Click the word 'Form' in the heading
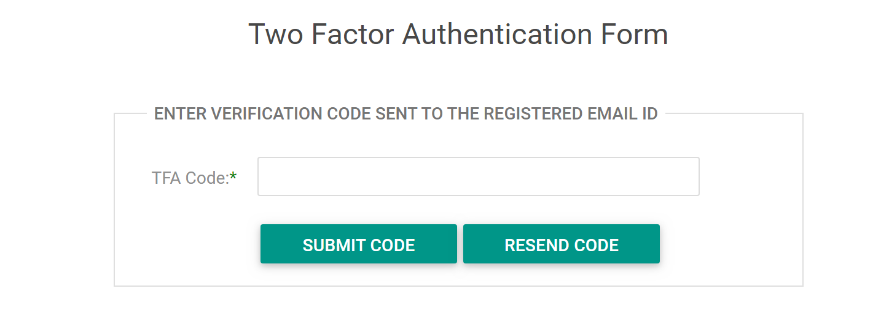Screen dimensions: 889x329 point(635,34)
